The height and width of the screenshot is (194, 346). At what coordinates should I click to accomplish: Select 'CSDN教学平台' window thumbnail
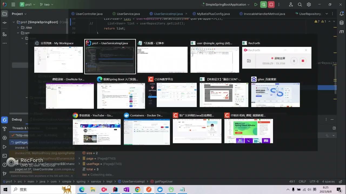pyautogui.click(x=172, y=92)
